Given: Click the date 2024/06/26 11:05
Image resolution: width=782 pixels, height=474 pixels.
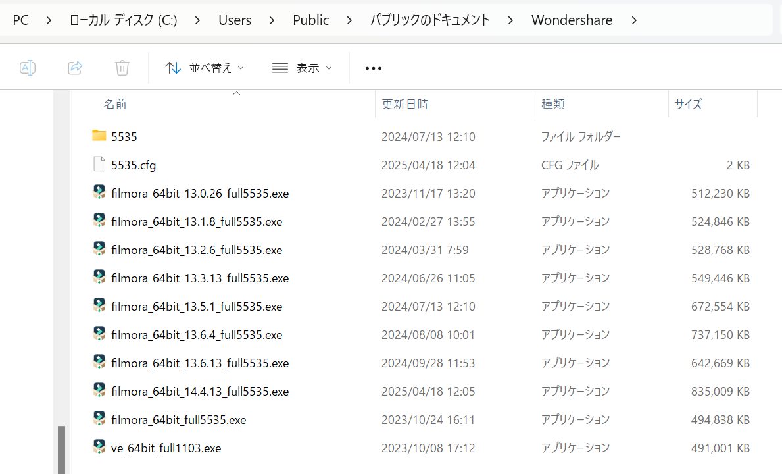Looking at the screenshot, I should coord(428,278).
